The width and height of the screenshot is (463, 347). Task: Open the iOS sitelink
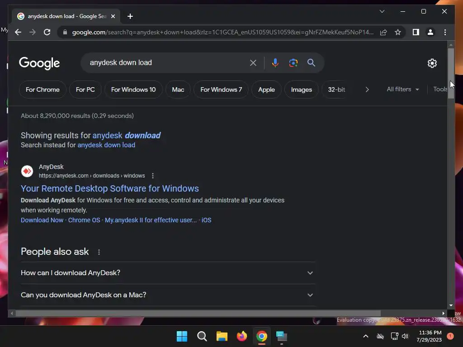point(206,220)
